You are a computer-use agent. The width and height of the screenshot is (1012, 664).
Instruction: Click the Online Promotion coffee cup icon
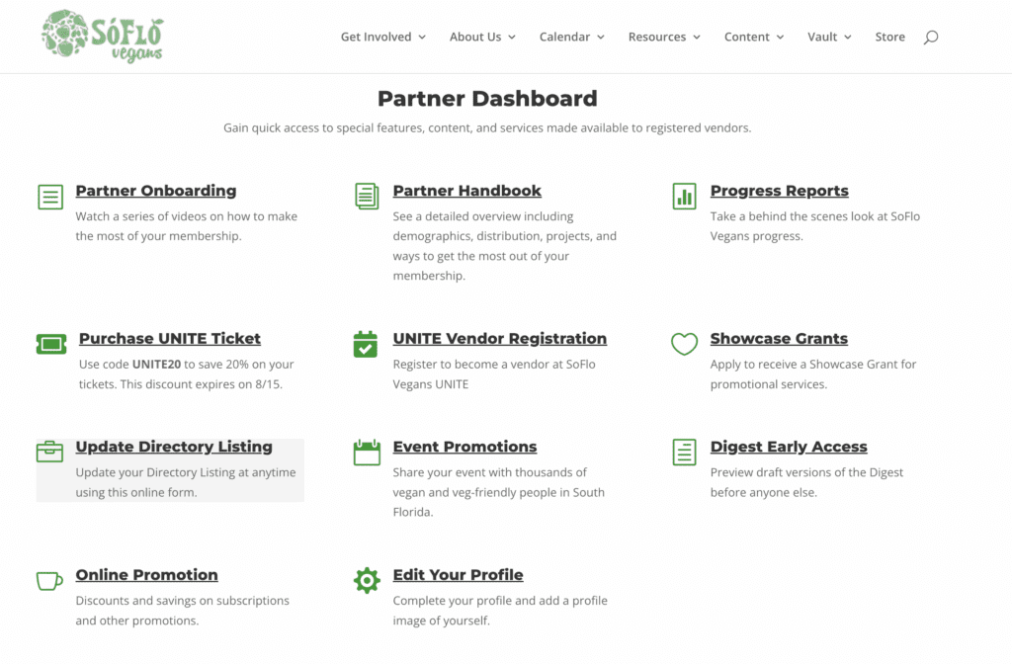[49, 581]
